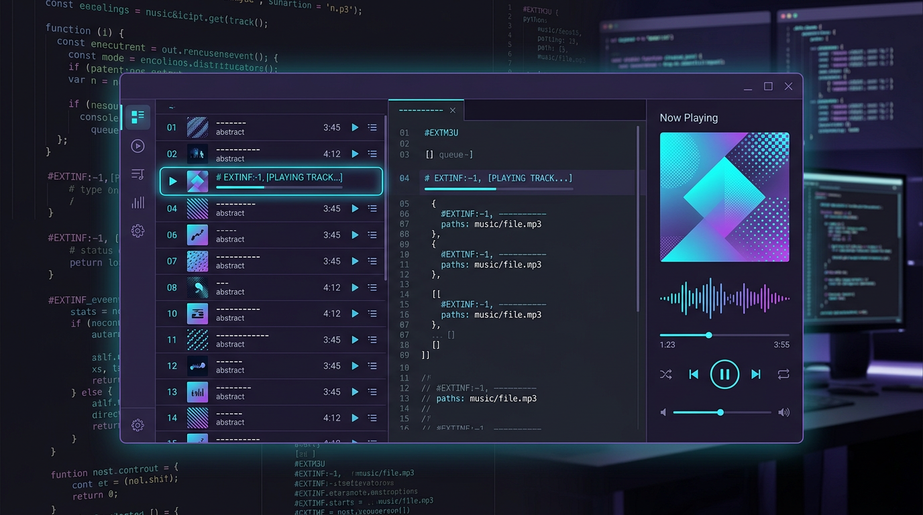Play track 11 from the list
Viewport: 923px width, 515px height.
355,339
